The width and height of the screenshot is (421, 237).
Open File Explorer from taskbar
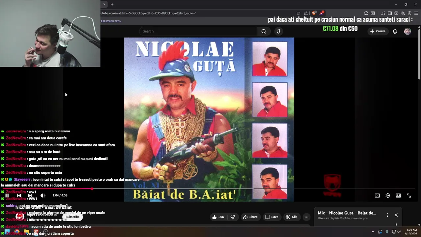tap(26, 232)
